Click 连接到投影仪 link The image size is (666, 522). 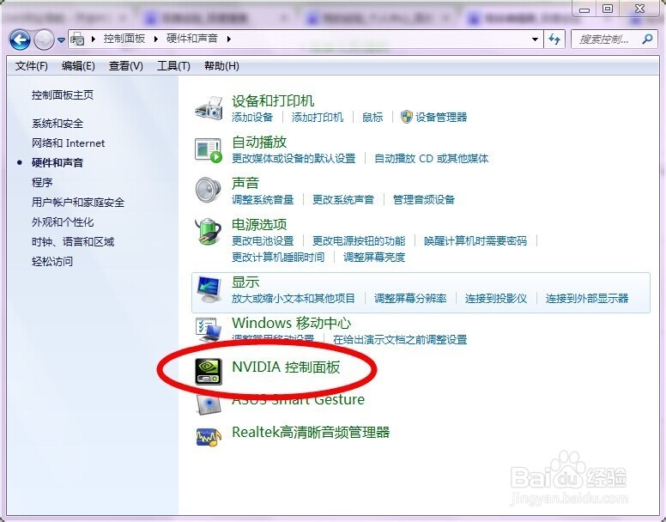click(x=496, y=298)
